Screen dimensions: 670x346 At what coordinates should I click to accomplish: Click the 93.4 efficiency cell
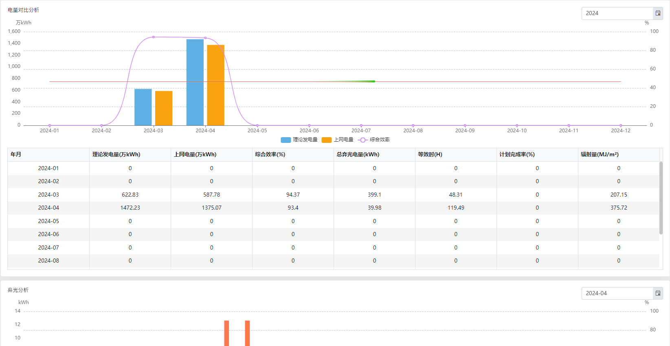click(293, 208)
